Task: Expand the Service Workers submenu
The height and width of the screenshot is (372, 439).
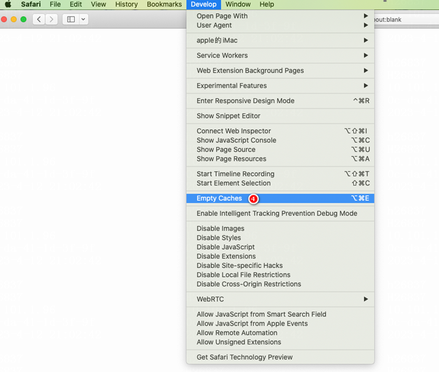Action: pyautogui.click(x=280, y=55)
